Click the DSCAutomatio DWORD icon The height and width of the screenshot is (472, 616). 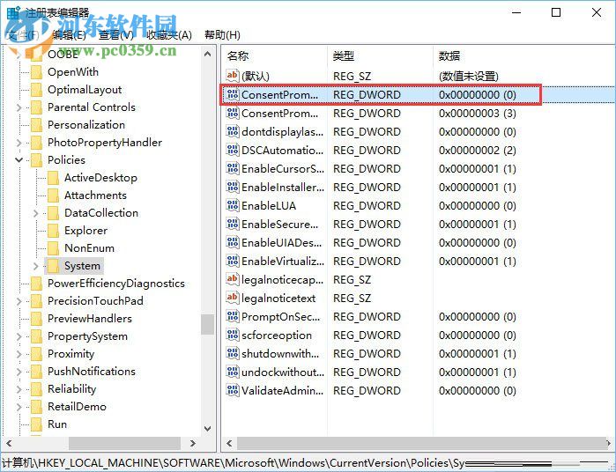232,150
